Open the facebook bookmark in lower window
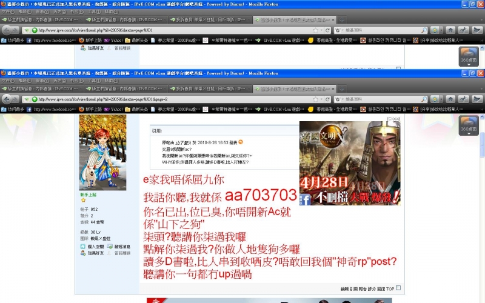485x303 pixels. (x=52, y=109)
